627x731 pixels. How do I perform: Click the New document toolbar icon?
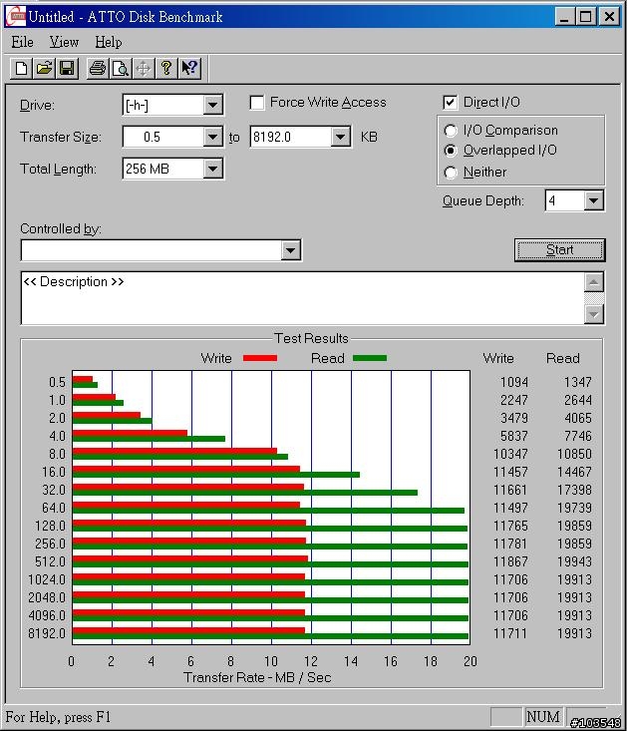pyautogui.click(x=21, y=69)
